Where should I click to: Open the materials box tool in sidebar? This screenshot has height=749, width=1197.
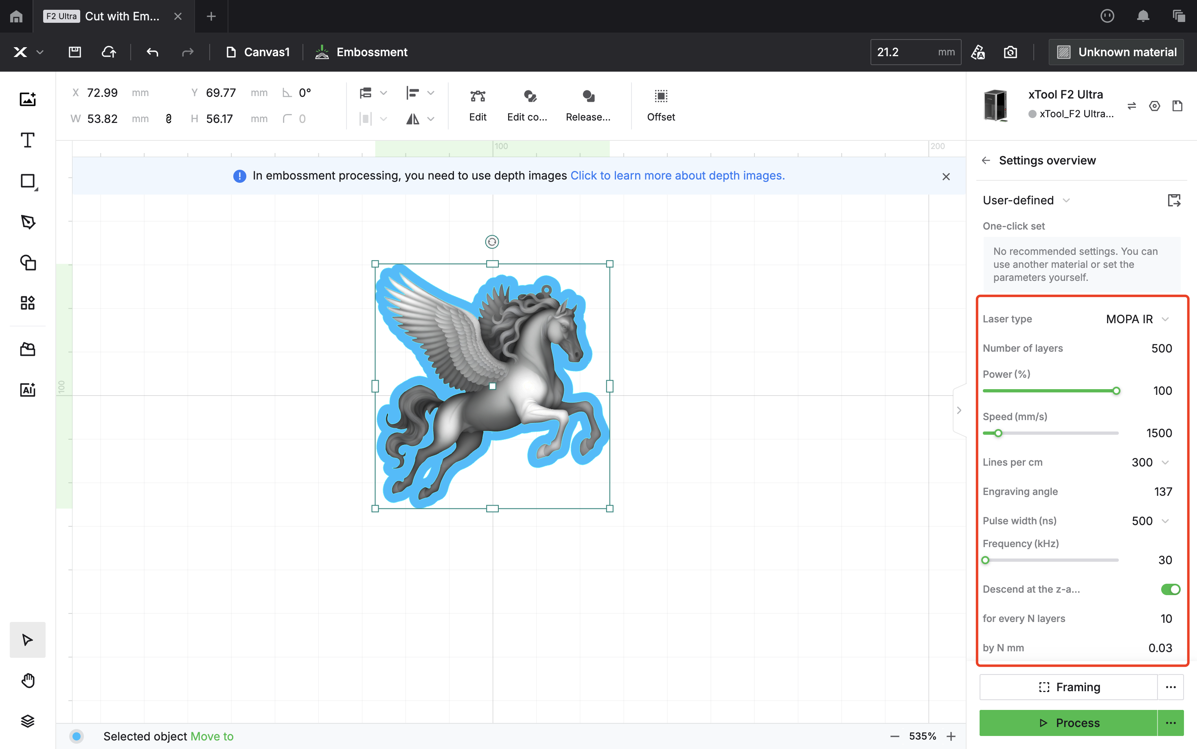28,349
